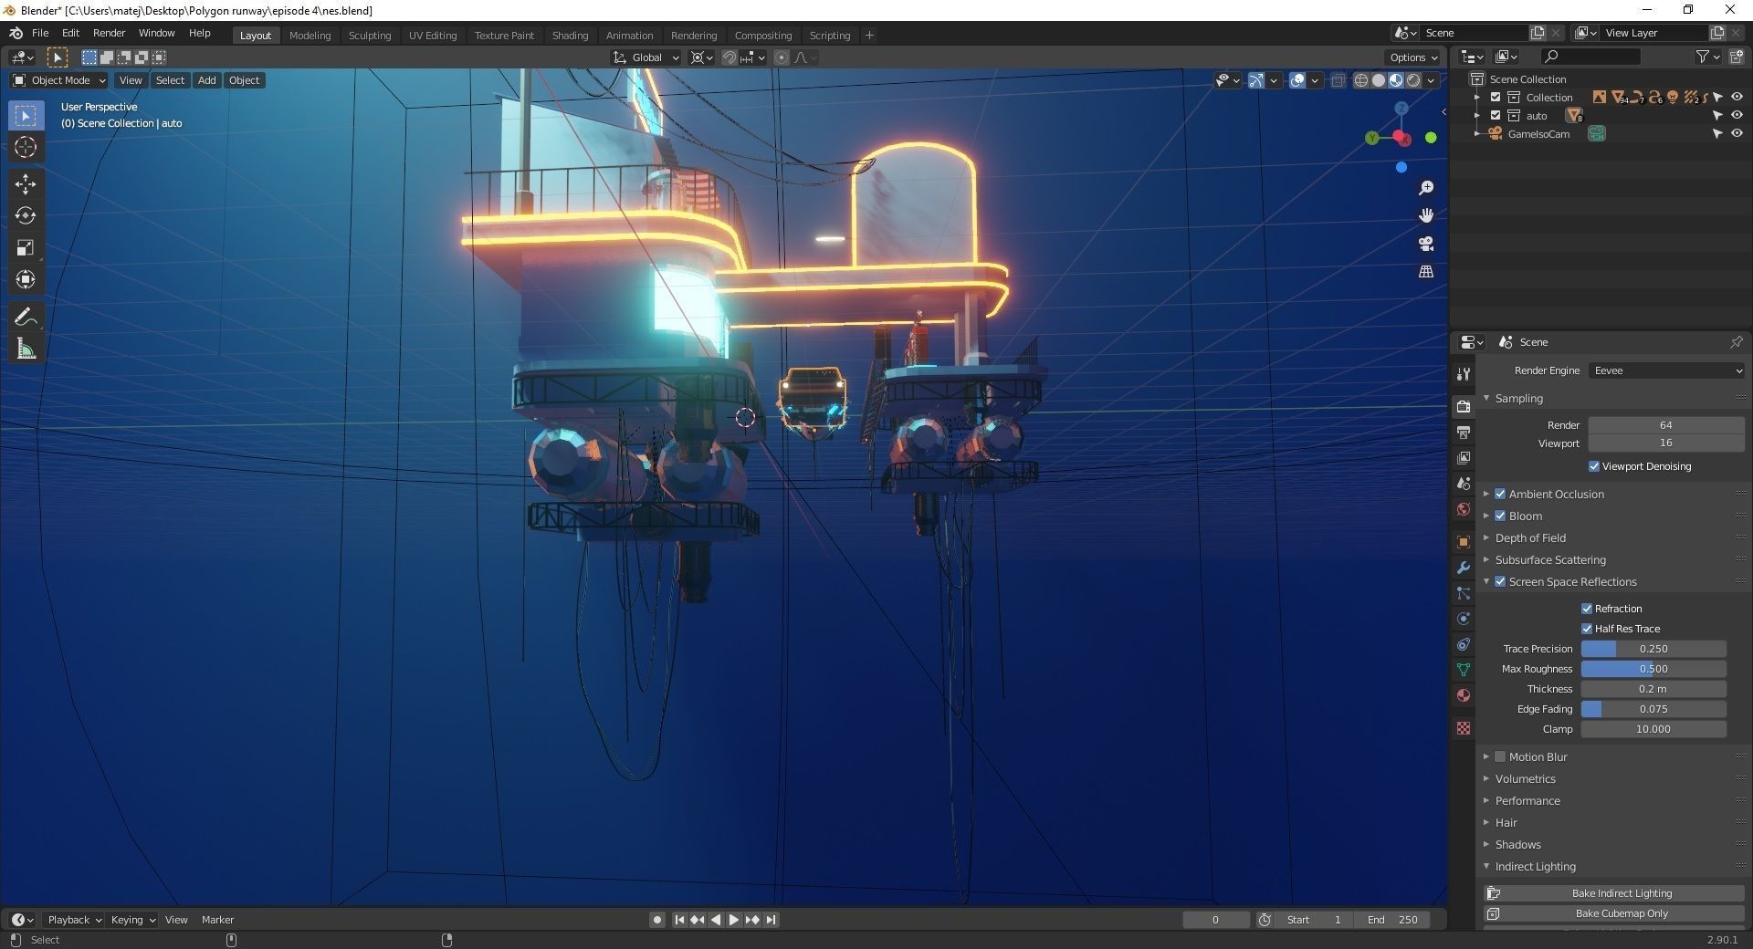The height and width of the screenshot is (949, 1753).
Task: Open the Render properties tab
Action: (1464, 406)
